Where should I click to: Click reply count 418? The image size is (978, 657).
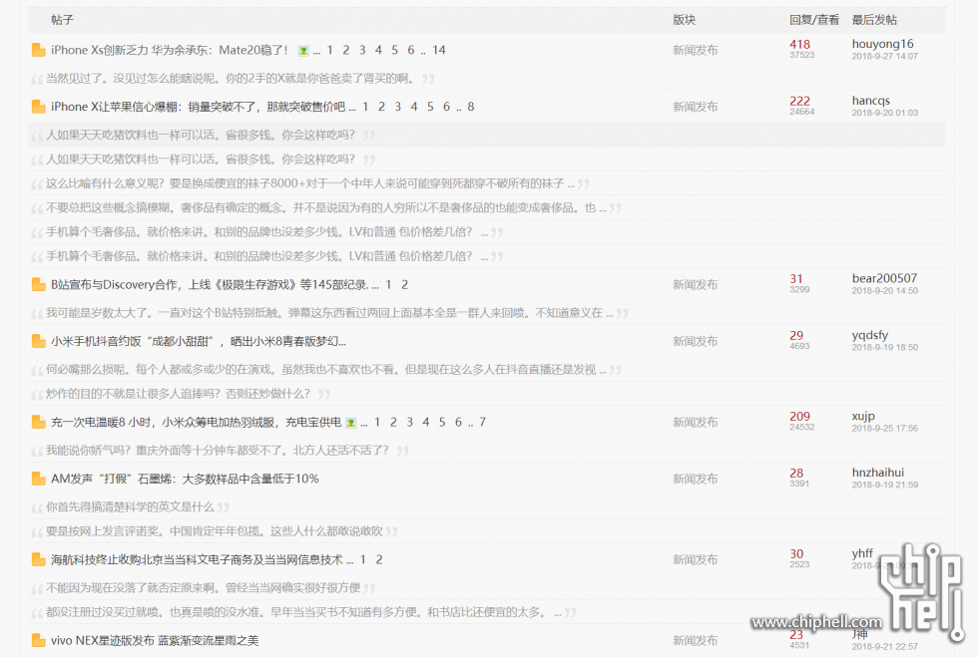click(x=799, y=44)
